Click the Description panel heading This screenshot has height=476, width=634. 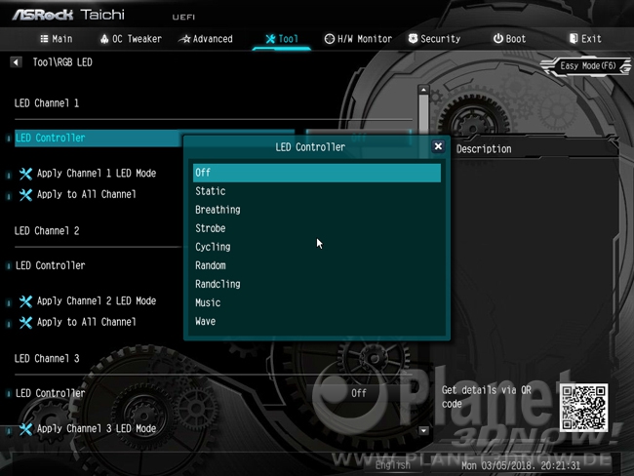pos(484,149)
